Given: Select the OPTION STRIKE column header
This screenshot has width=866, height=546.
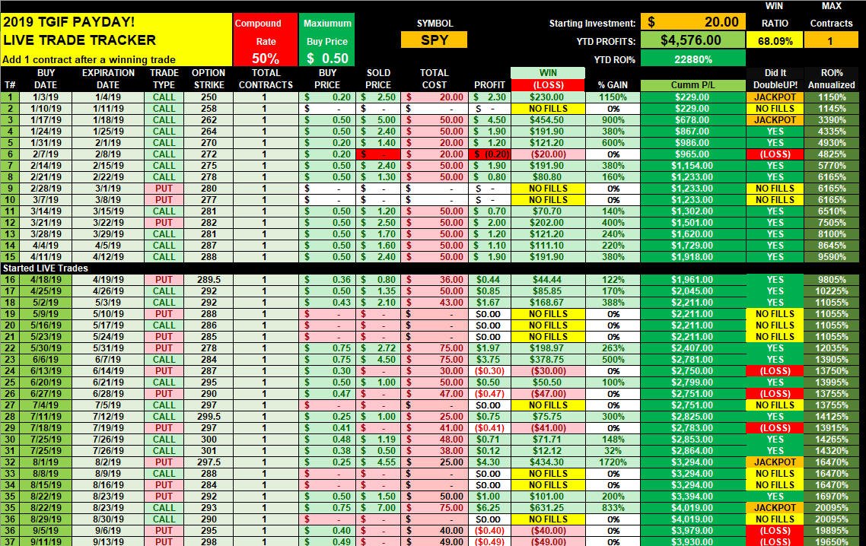Looking at the screenshot, I should [x=209, y=79].
